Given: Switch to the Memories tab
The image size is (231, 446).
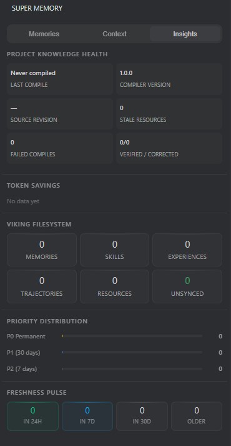Looking at the screenshot, I should (x=44, y=34).
